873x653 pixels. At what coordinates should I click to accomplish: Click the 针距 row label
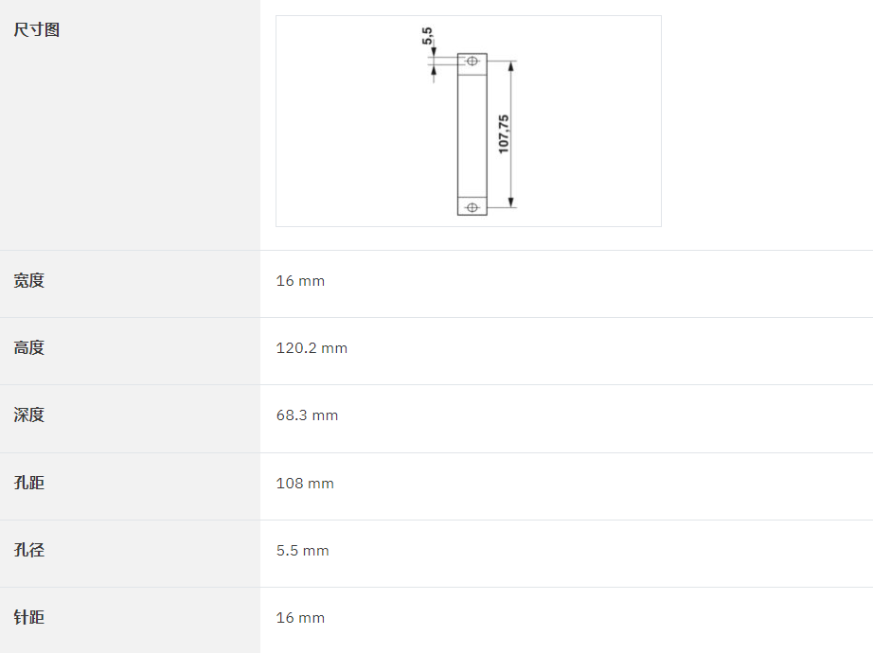point(29,617)
